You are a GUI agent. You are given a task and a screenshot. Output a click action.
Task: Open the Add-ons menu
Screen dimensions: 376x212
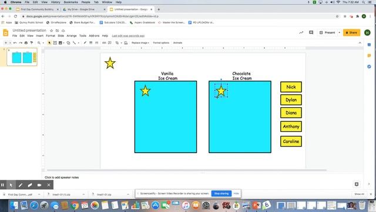(x=94, y=36)
